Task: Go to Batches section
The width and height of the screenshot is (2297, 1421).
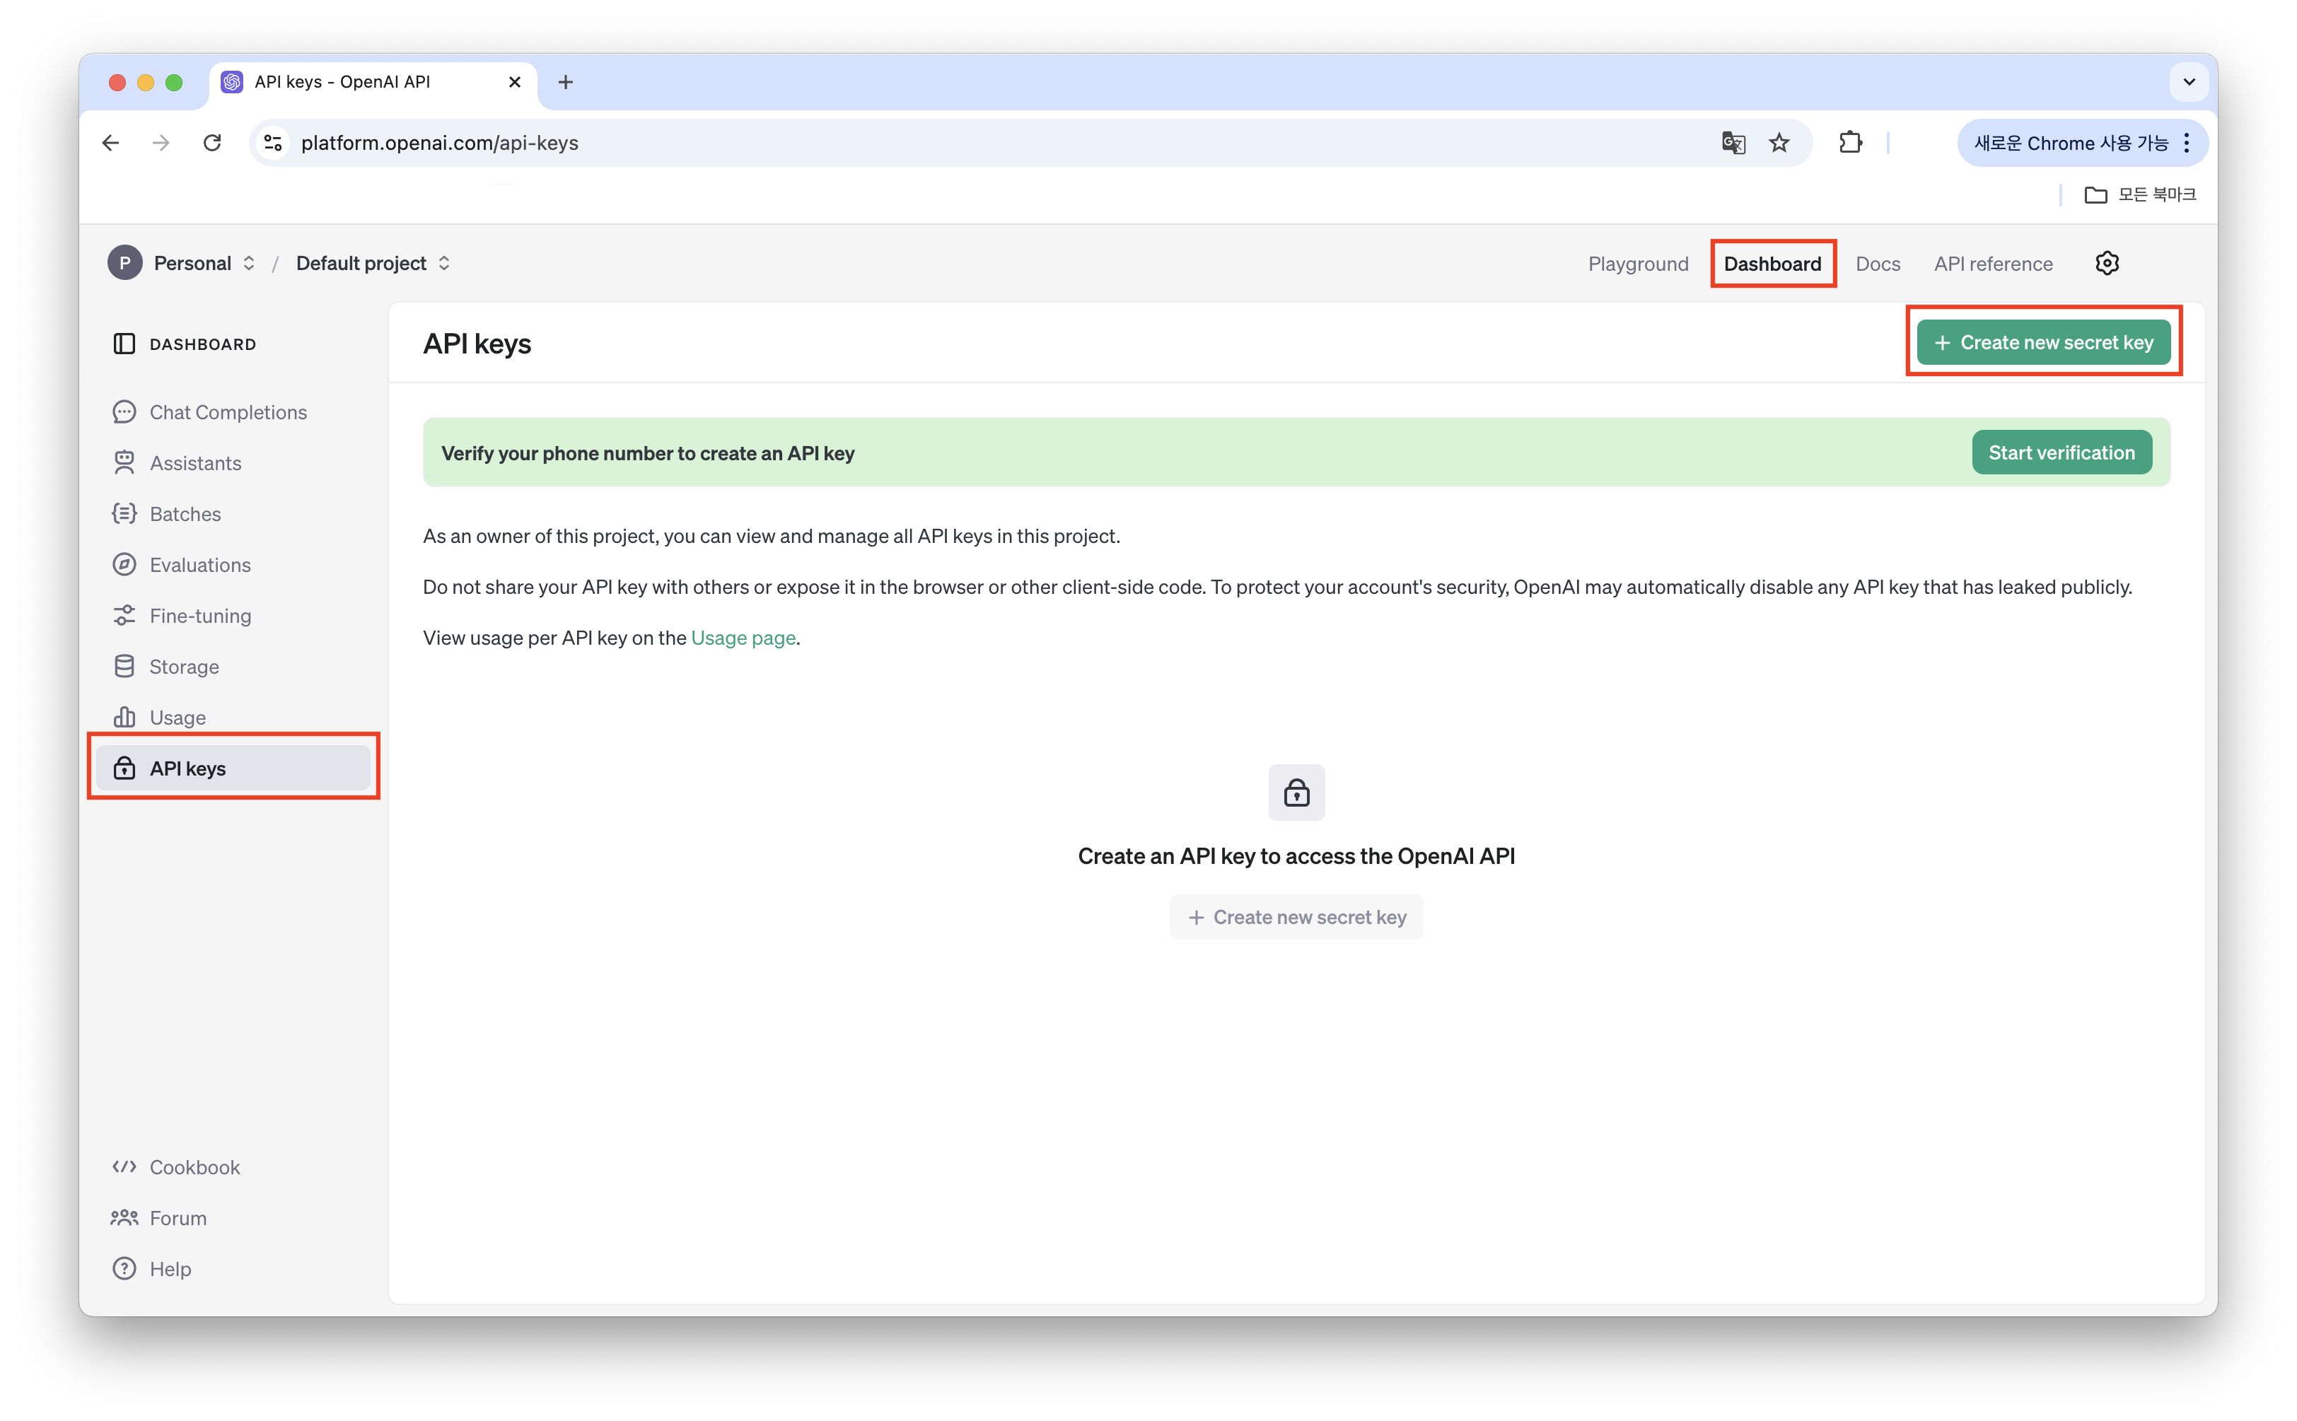Action: pyautogui.click(x=185, y=514)
